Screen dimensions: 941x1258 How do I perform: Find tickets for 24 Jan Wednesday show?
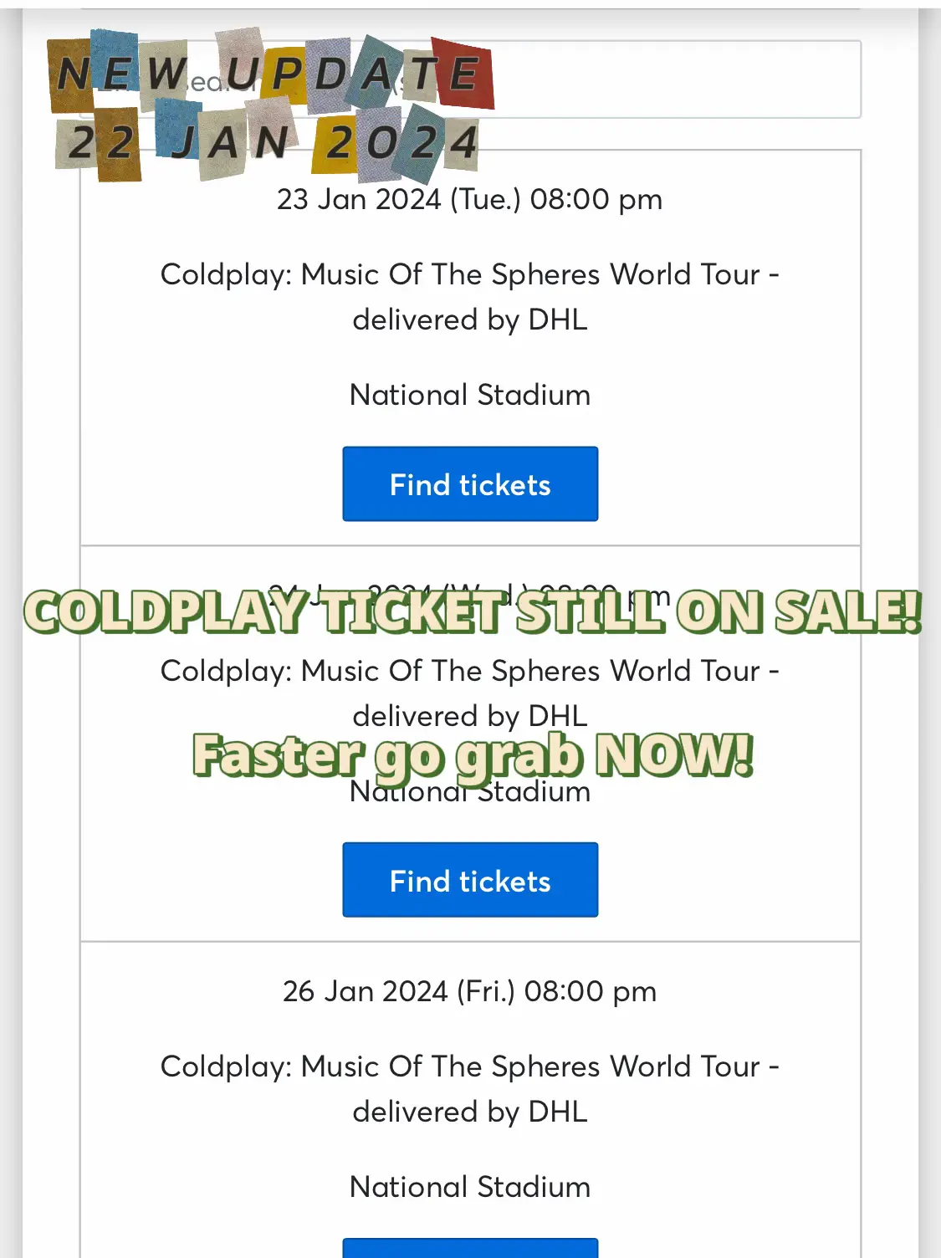tap(470, 880)
